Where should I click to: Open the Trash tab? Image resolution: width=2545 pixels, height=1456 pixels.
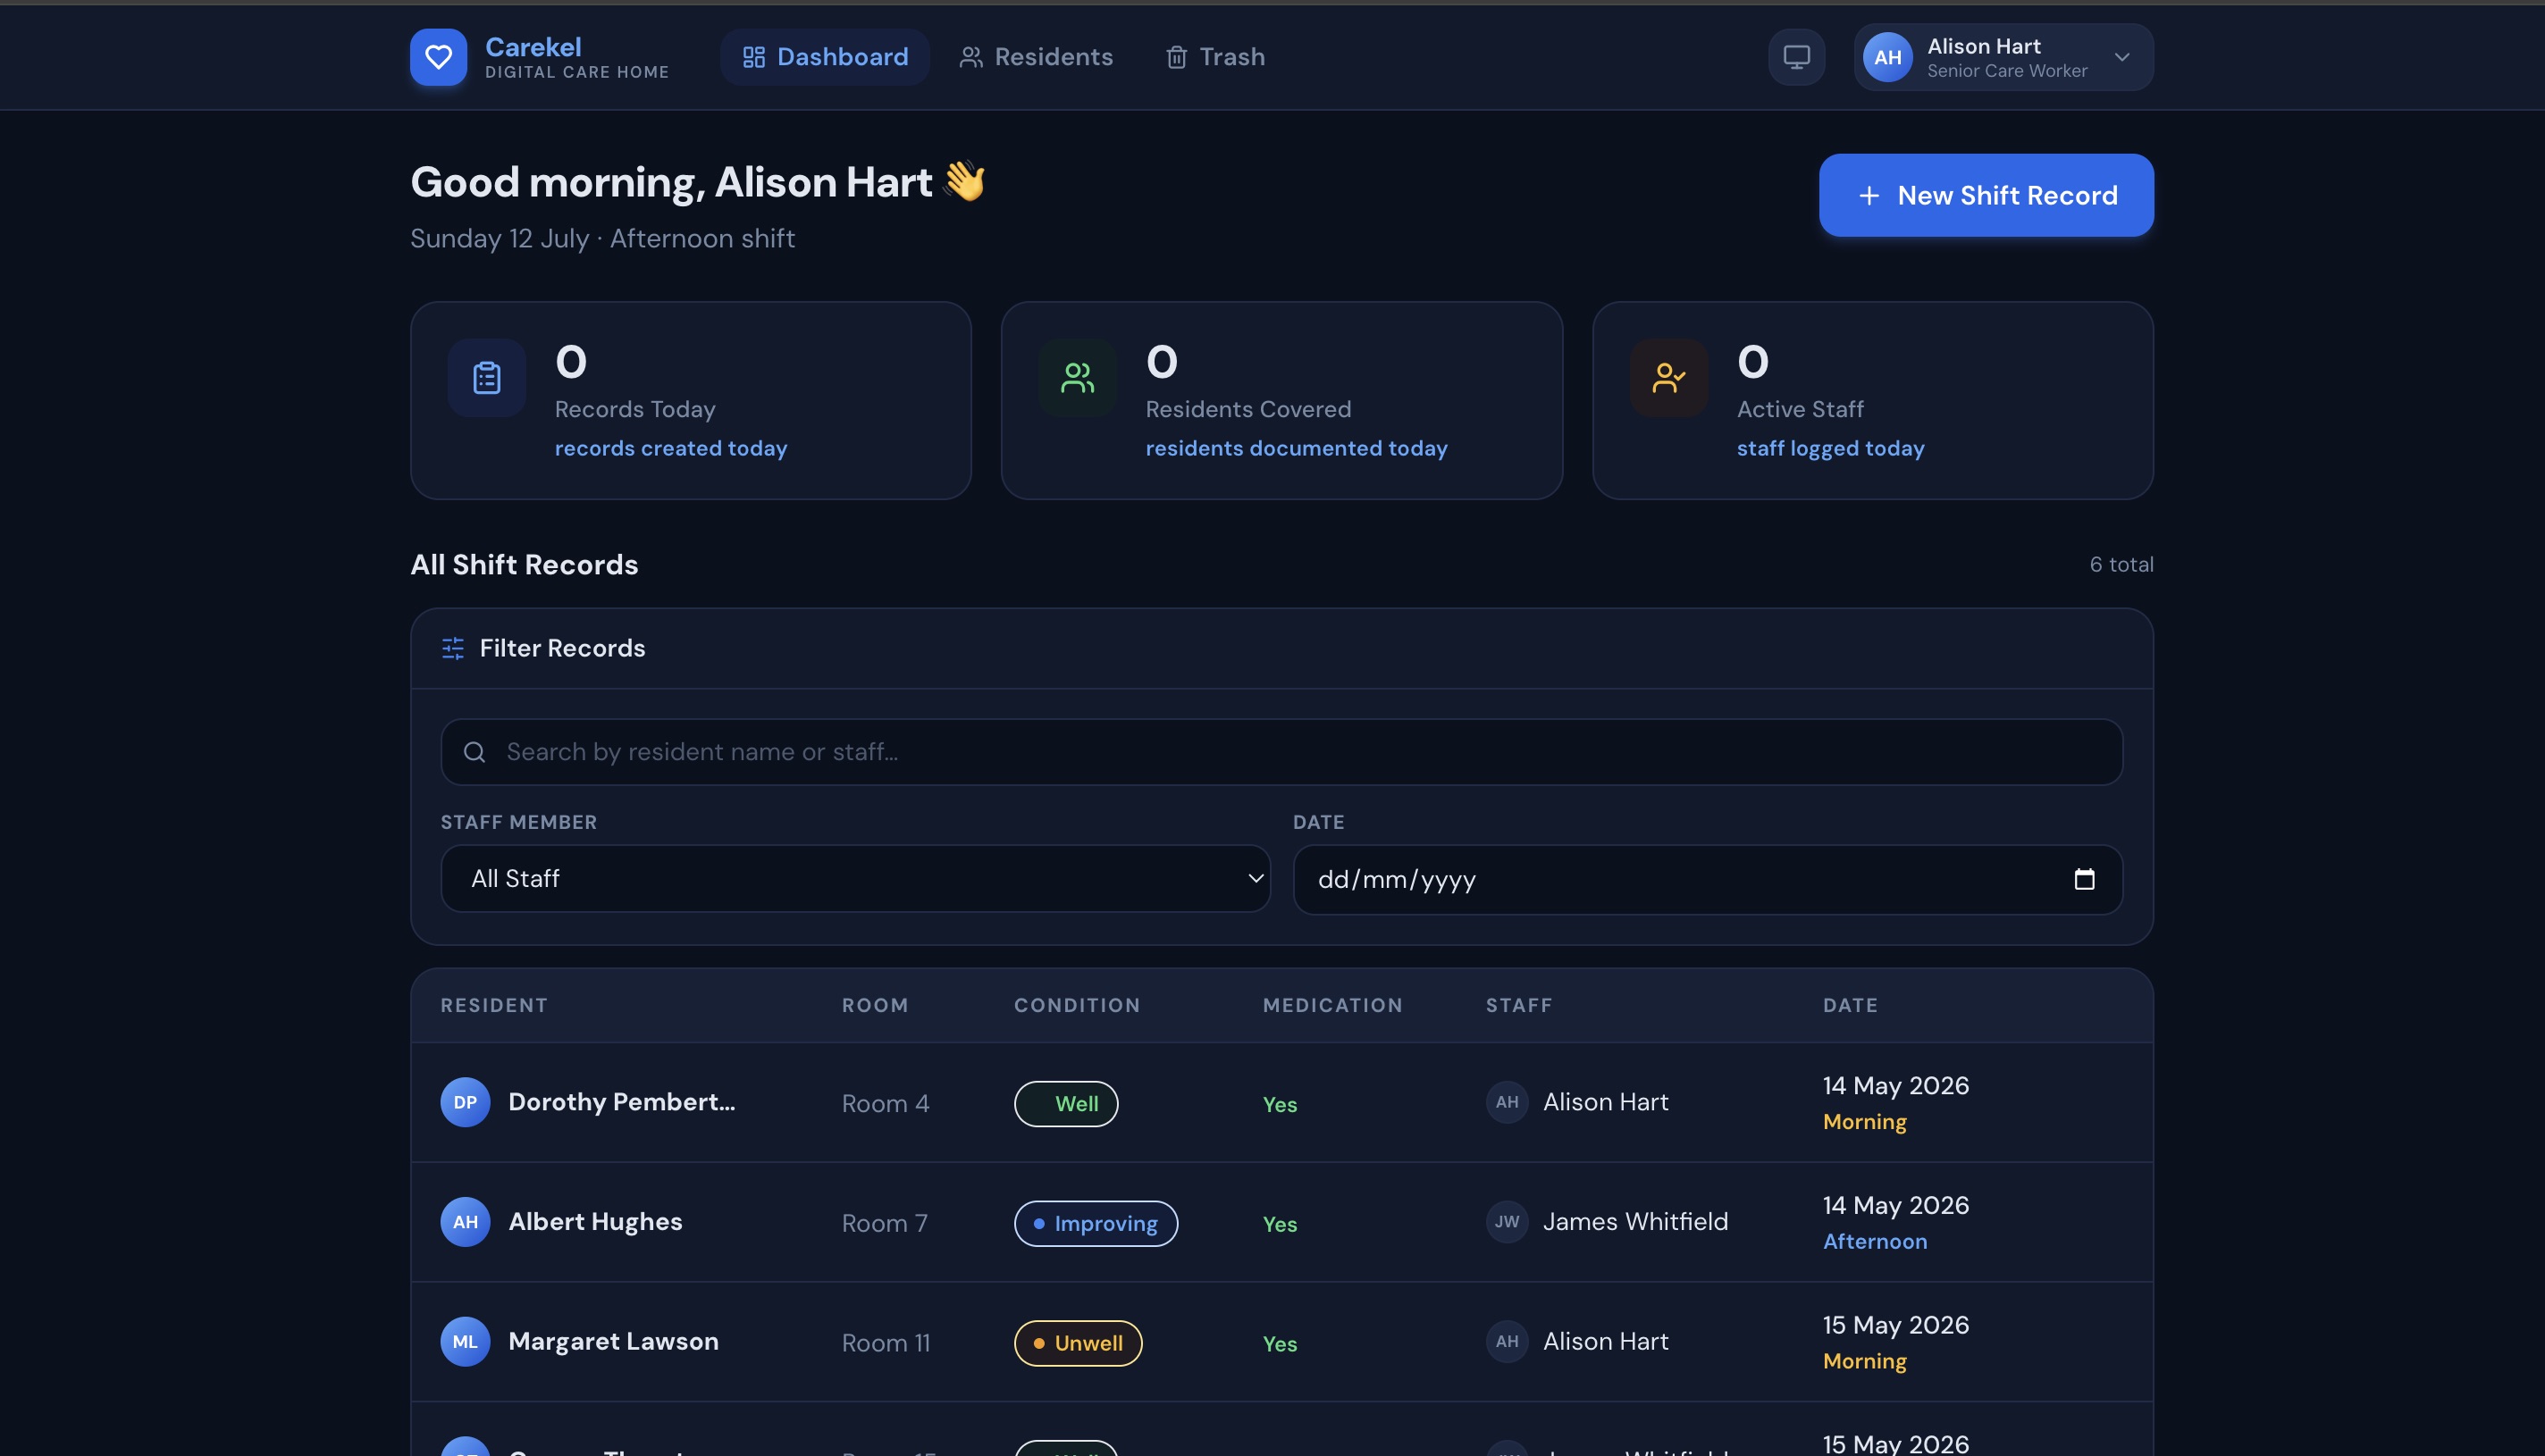coord(1215,57)
